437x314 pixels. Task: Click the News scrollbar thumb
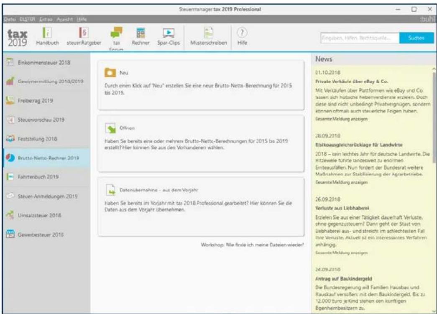tap(434, 118)
